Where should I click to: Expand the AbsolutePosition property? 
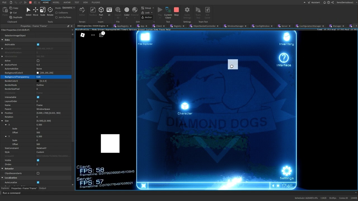[x=2, y=49]
